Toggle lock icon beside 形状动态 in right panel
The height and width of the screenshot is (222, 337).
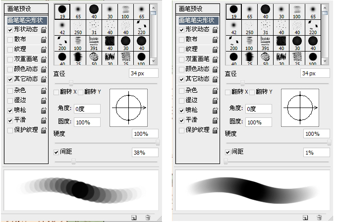[215, 30]
